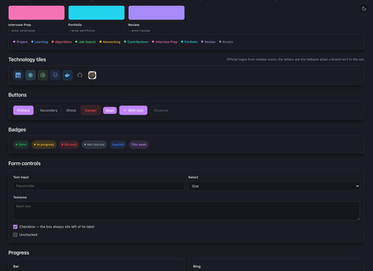Click the Secondary button
373x271 pixels.
tap(49, 110)
